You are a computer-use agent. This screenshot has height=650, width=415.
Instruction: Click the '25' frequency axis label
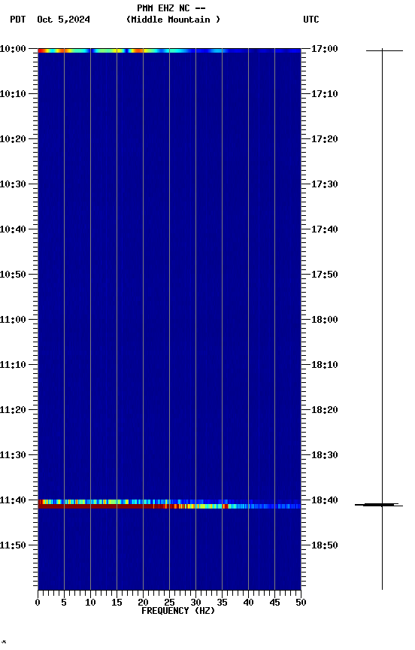coord(169,603)
